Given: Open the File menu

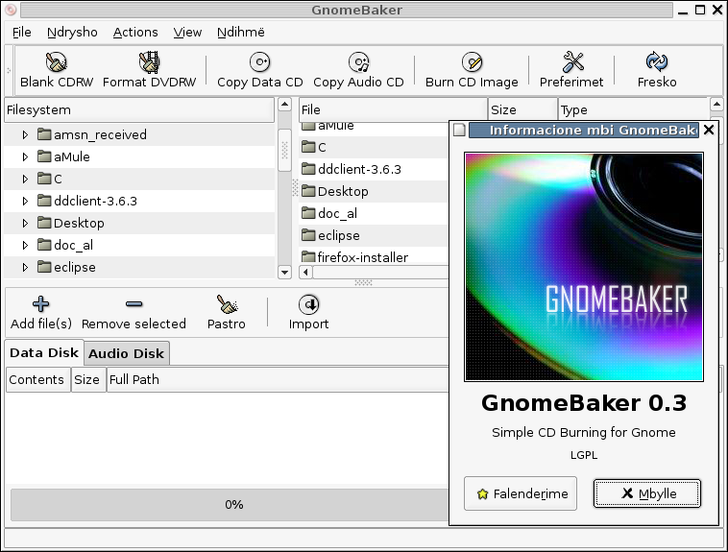Looking at the screenshot, I should coord(22,32).
